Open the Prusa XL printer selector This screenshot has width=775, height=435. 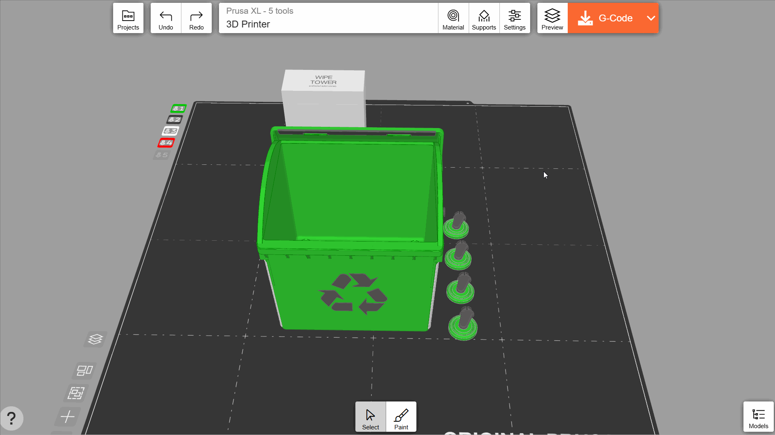coord(328,18)
